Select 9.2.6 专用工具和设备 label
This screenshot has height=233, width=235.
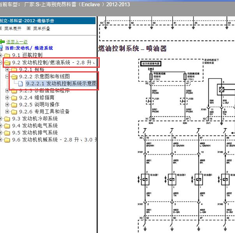coord(44,112)
